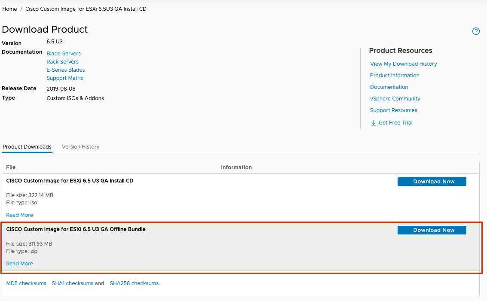Read More under Offline Bundle entry
This screenshot has width=487, height=301.
(x=20, y=264)
